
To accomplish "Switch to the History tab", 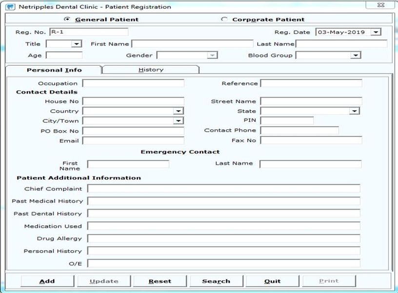I will click(x=151, y=70).
